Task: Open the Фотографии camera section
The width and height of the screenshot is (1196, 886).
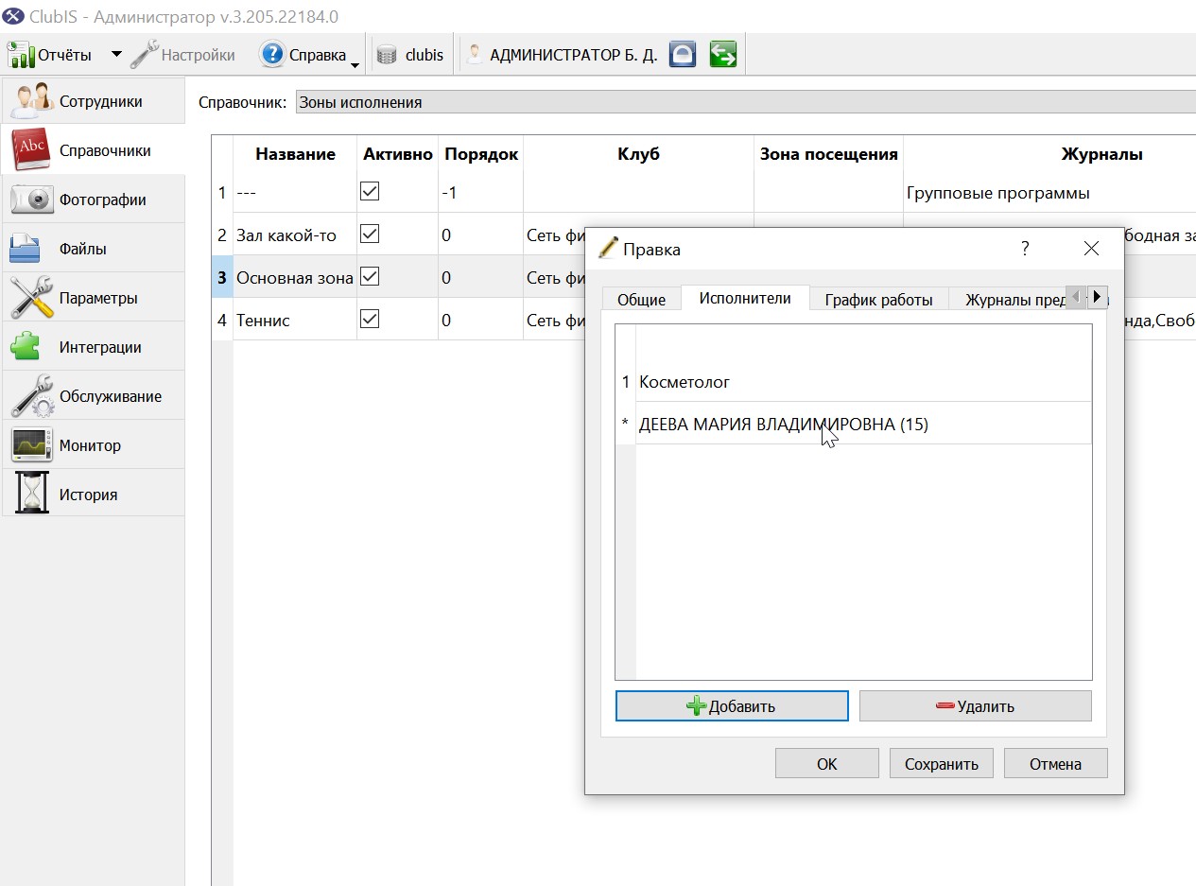Action: pos(93,200)
